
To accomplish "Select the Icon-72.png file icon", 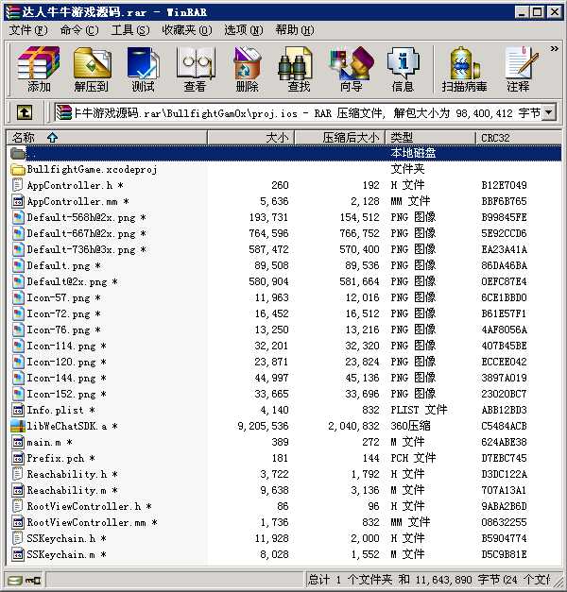I will (17, 313).
